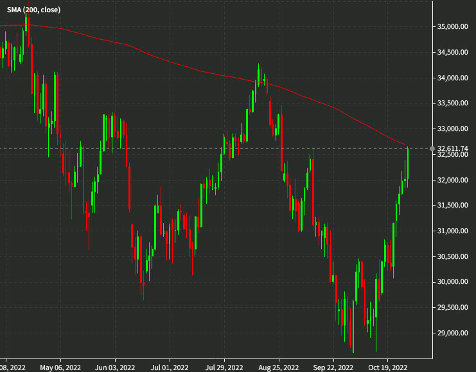The image size is (476, 372).
Task: Click the current price 32,611.74 label
Action: [452, 148]
